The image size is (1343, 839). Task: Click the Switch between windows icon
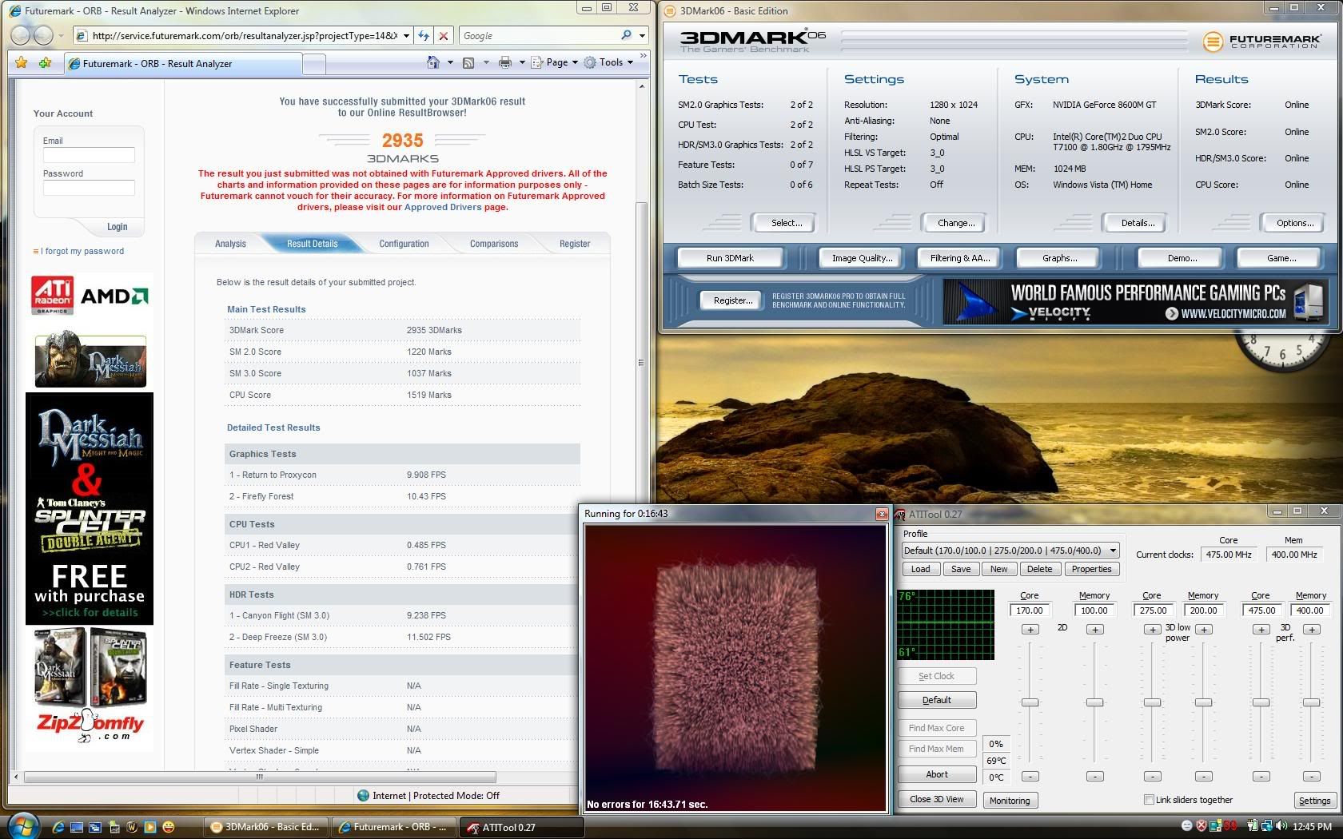[x=95, y=827]
